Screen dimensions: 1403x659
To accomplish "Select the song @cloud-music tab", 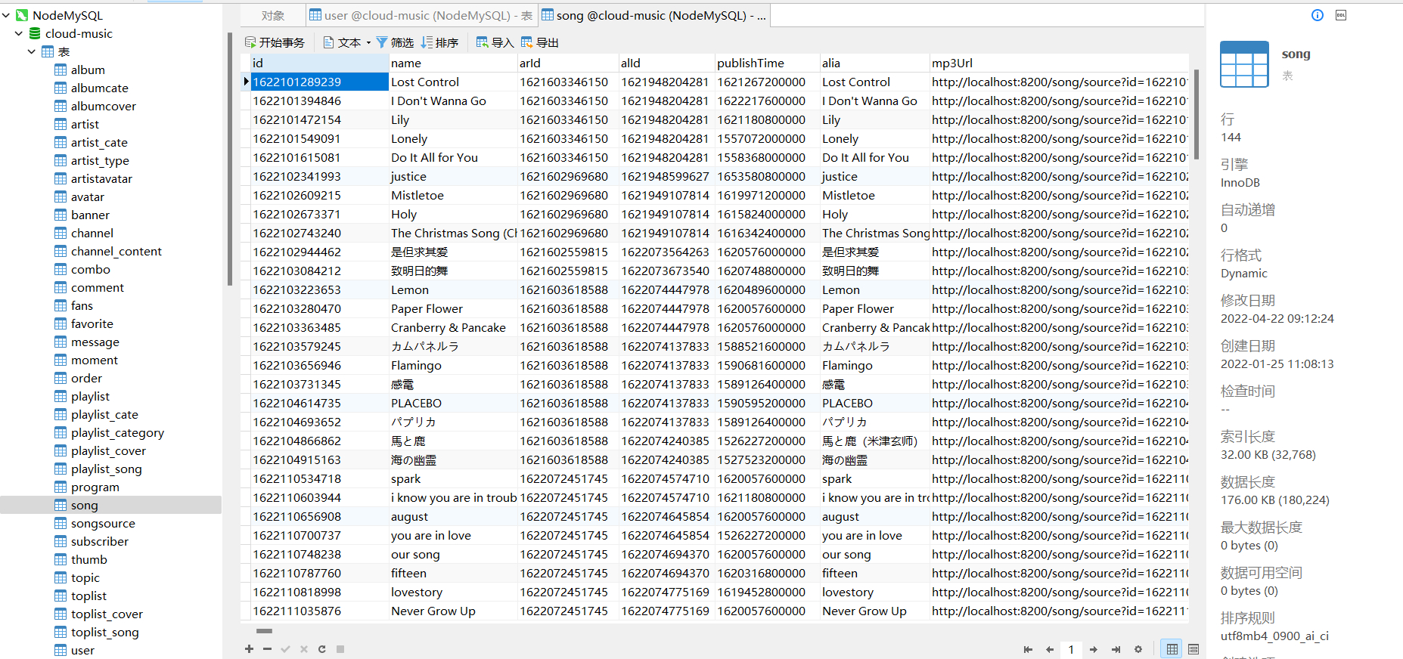I will 653,15.
